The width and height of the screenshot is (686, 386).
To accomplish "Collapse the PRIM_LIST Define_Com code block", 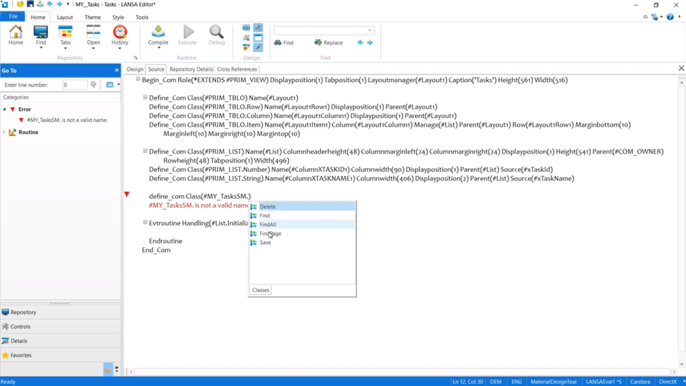I will tap(145, 151).
